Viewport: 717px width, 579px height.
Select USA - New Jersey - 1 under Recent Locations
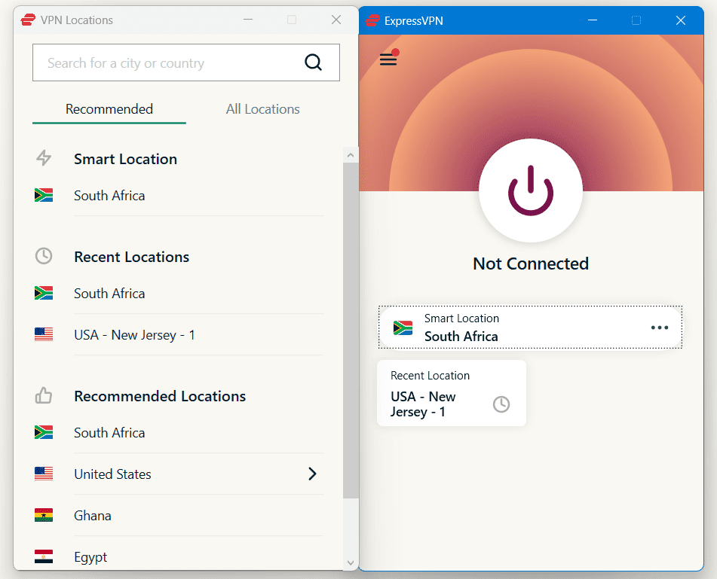click(134, 334)
